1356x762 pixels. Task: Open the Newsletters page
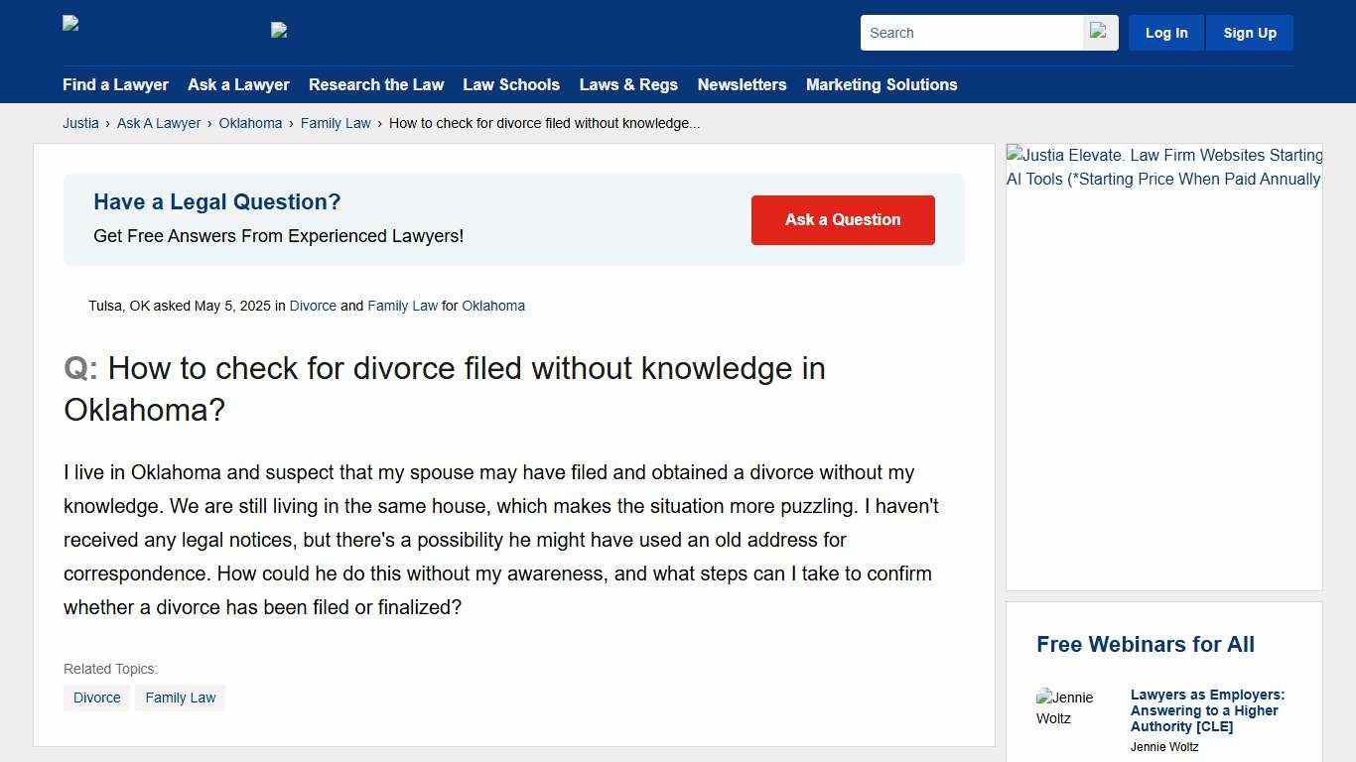click(x=742, y=85)
